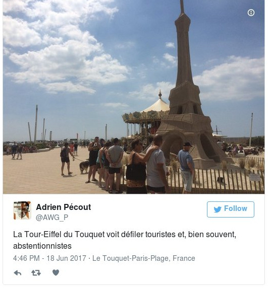Open Adrien Pécout's profile avatar
Image resolution: width=268 pixels, height=289 pixels.
tap(22, 210)
